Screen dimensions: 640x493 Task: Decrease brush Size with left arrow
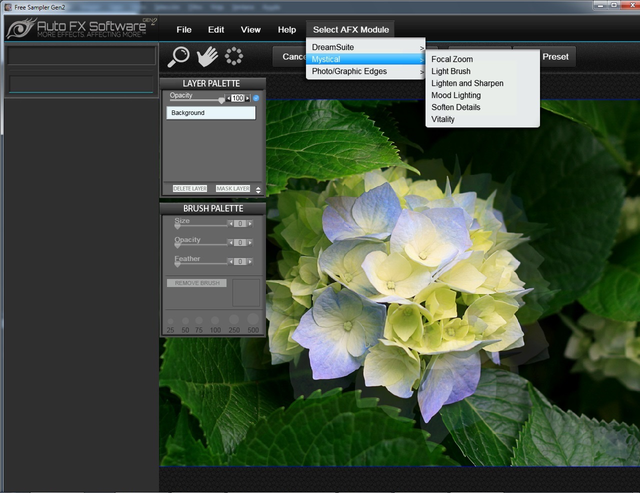point(230,224)
